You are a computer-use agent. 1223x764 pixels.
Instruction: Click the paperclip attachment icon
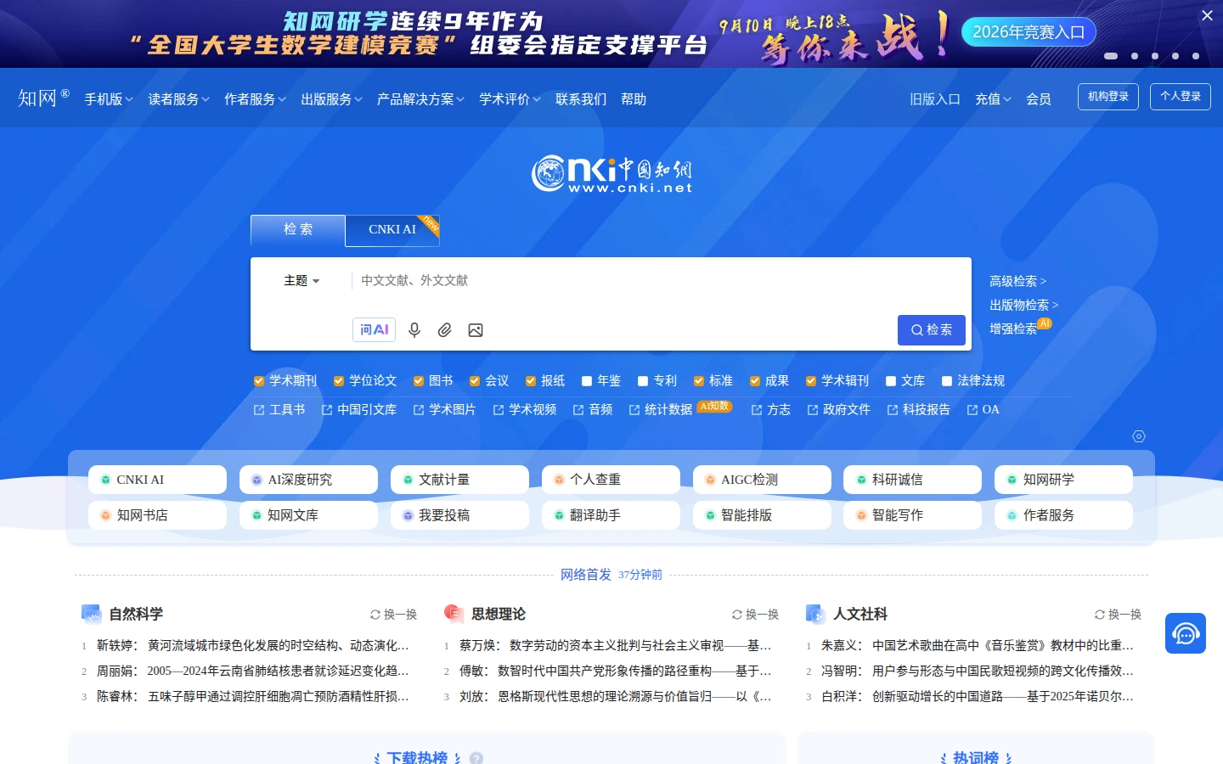(x=444, y=330)
